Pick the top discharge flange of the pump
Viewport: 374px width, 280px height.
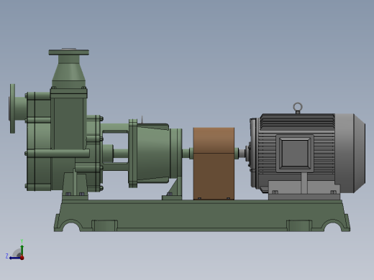[x=69, y=52]
